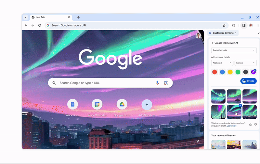Screen dimensions: 260x164
Task: Close the New Tab tab
Action: point(69,17)
